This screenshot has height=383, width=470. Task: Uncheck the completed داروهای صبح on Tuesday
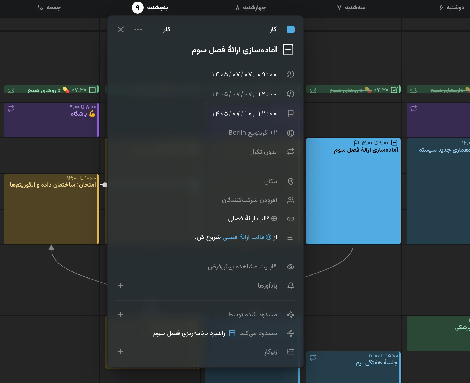pyautogui.click(x=394, y=90)
